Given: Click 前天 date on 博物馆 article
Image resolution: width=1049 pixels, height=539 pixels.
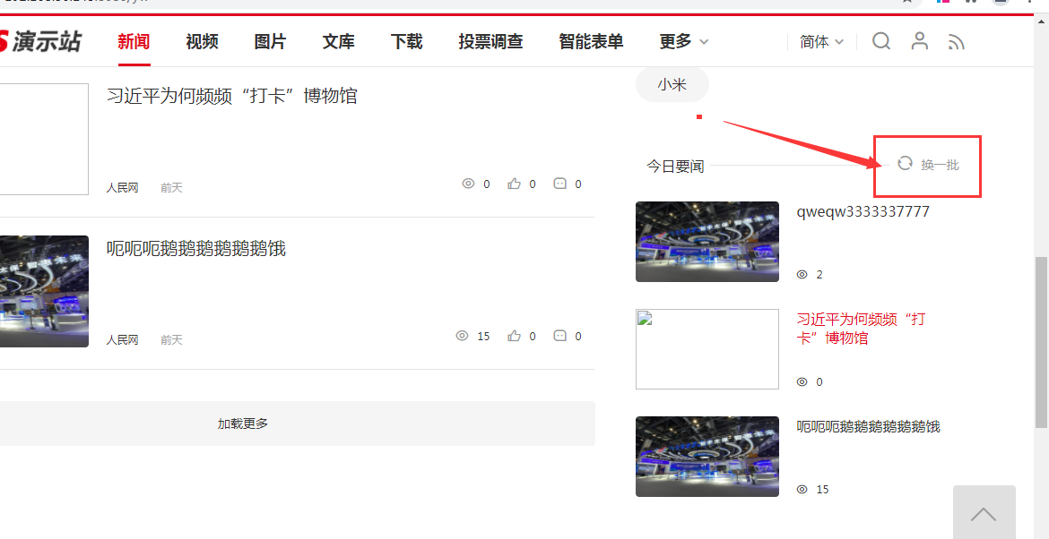Looking at the screenshot, I should 171,188.
